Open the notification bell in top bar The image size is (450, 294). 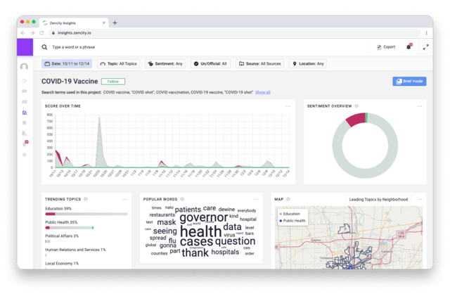click(x=409, y=47)
